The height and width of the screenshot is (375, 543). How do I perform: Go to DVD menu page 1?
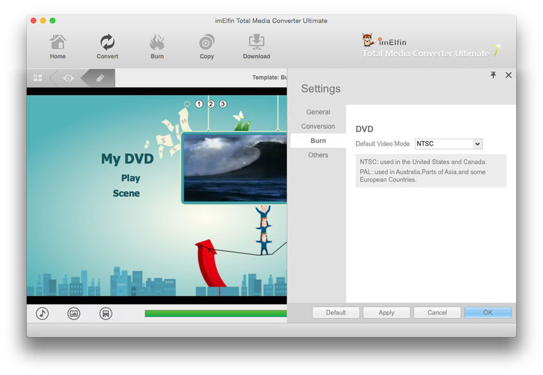click(x=199, y=104)
